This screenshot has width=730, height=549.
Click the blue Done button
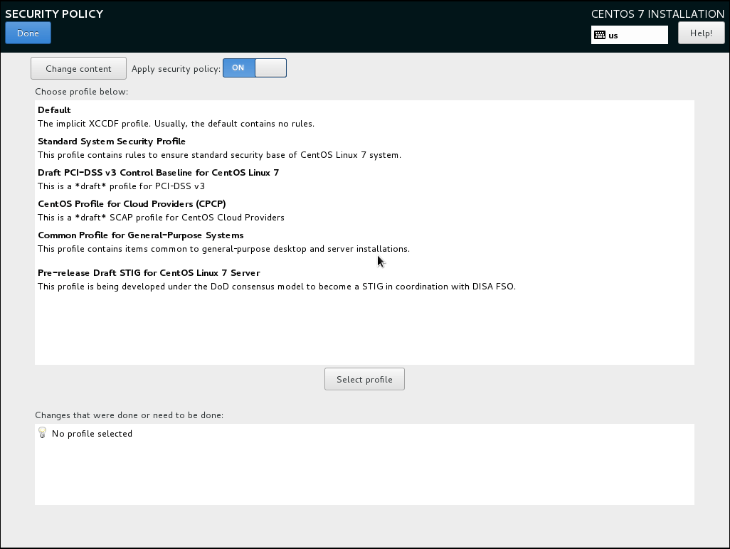[28, 33]
